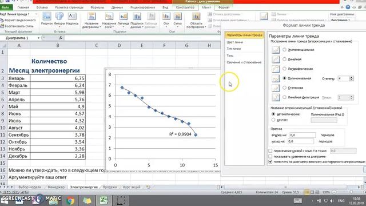Viewport: 366px width, 206px height.
Task: Click the exponential trendline type icon
Action: pos(276,50)
